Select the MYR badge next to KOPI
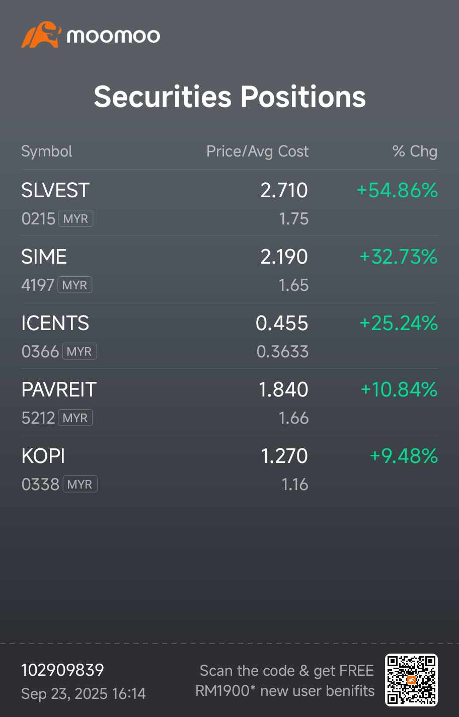The height and width of the screenshot is (717, 459). [81, 484]
